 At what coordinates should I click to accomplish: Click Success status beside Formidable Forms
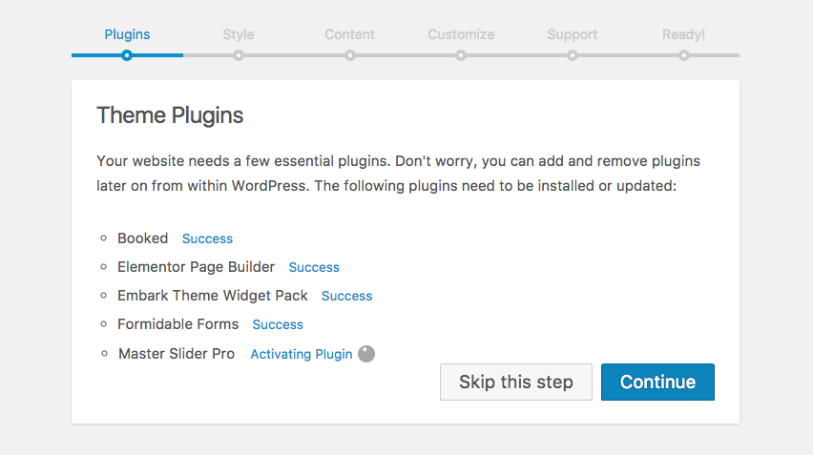(x=278, y=324)
